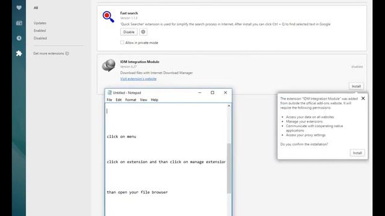The height and width of the screenshot is (216, 385).
Task: Disable the Fast search extension
Action: click(x=129, y=32)
